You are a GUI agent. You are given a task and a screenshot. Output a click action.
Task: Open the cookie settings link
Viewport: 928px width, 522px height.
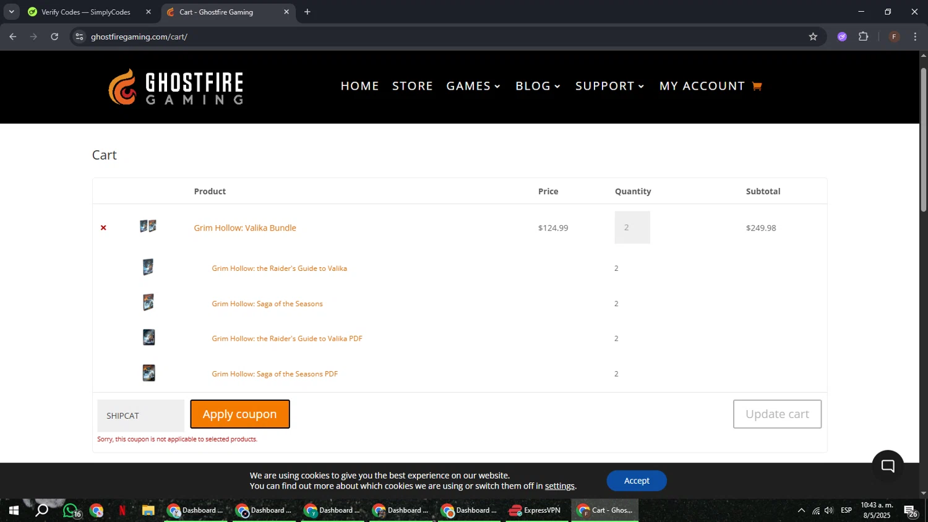tap(559, 486)
